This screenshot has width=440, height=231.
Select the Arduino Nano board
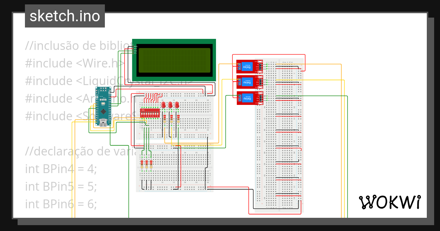pyautogui.click(x=104, y=110)
